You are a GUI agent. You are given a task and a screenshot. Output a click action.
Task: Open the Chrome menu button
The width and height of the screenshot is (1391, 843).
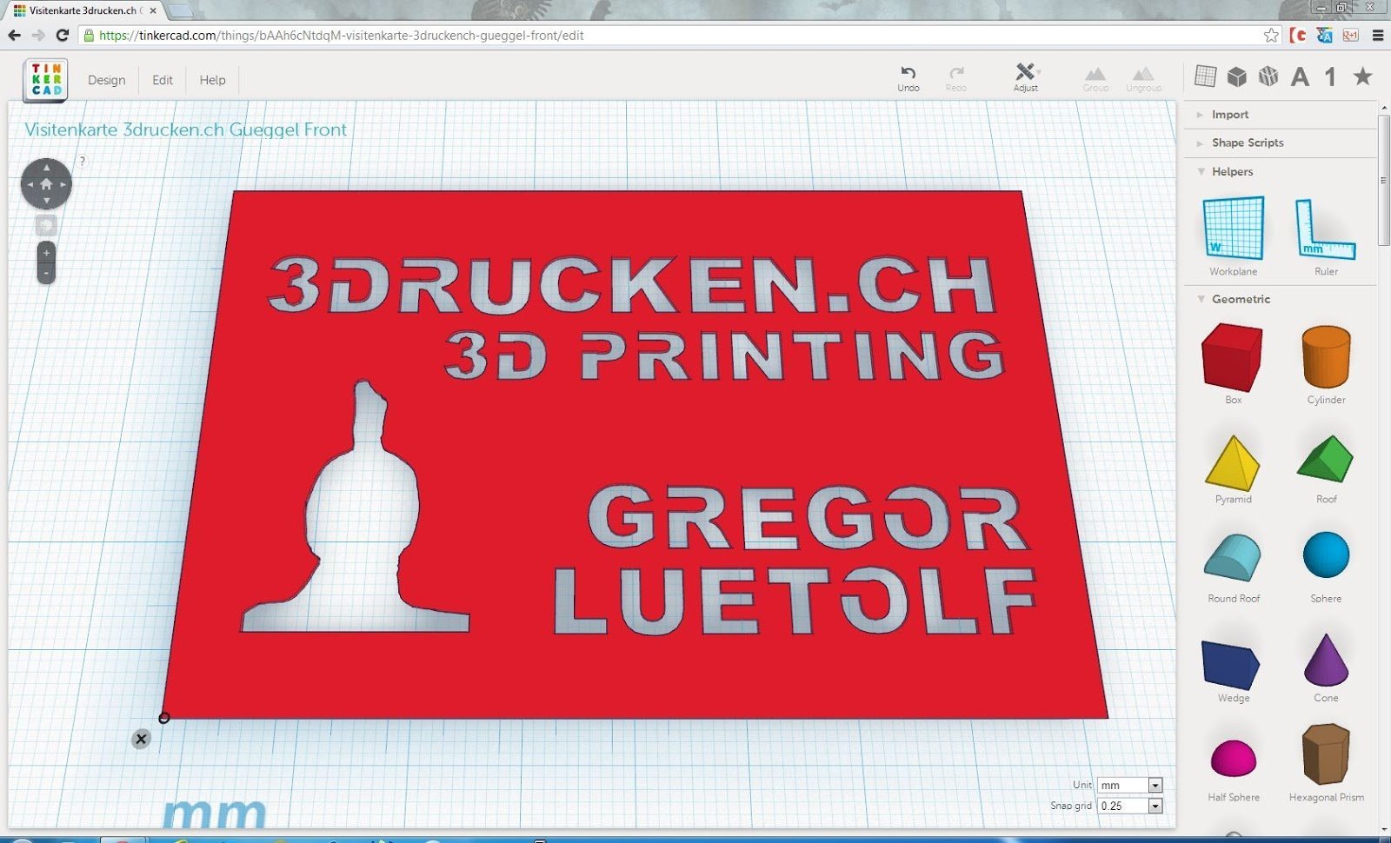click(x=1378, y=35)
